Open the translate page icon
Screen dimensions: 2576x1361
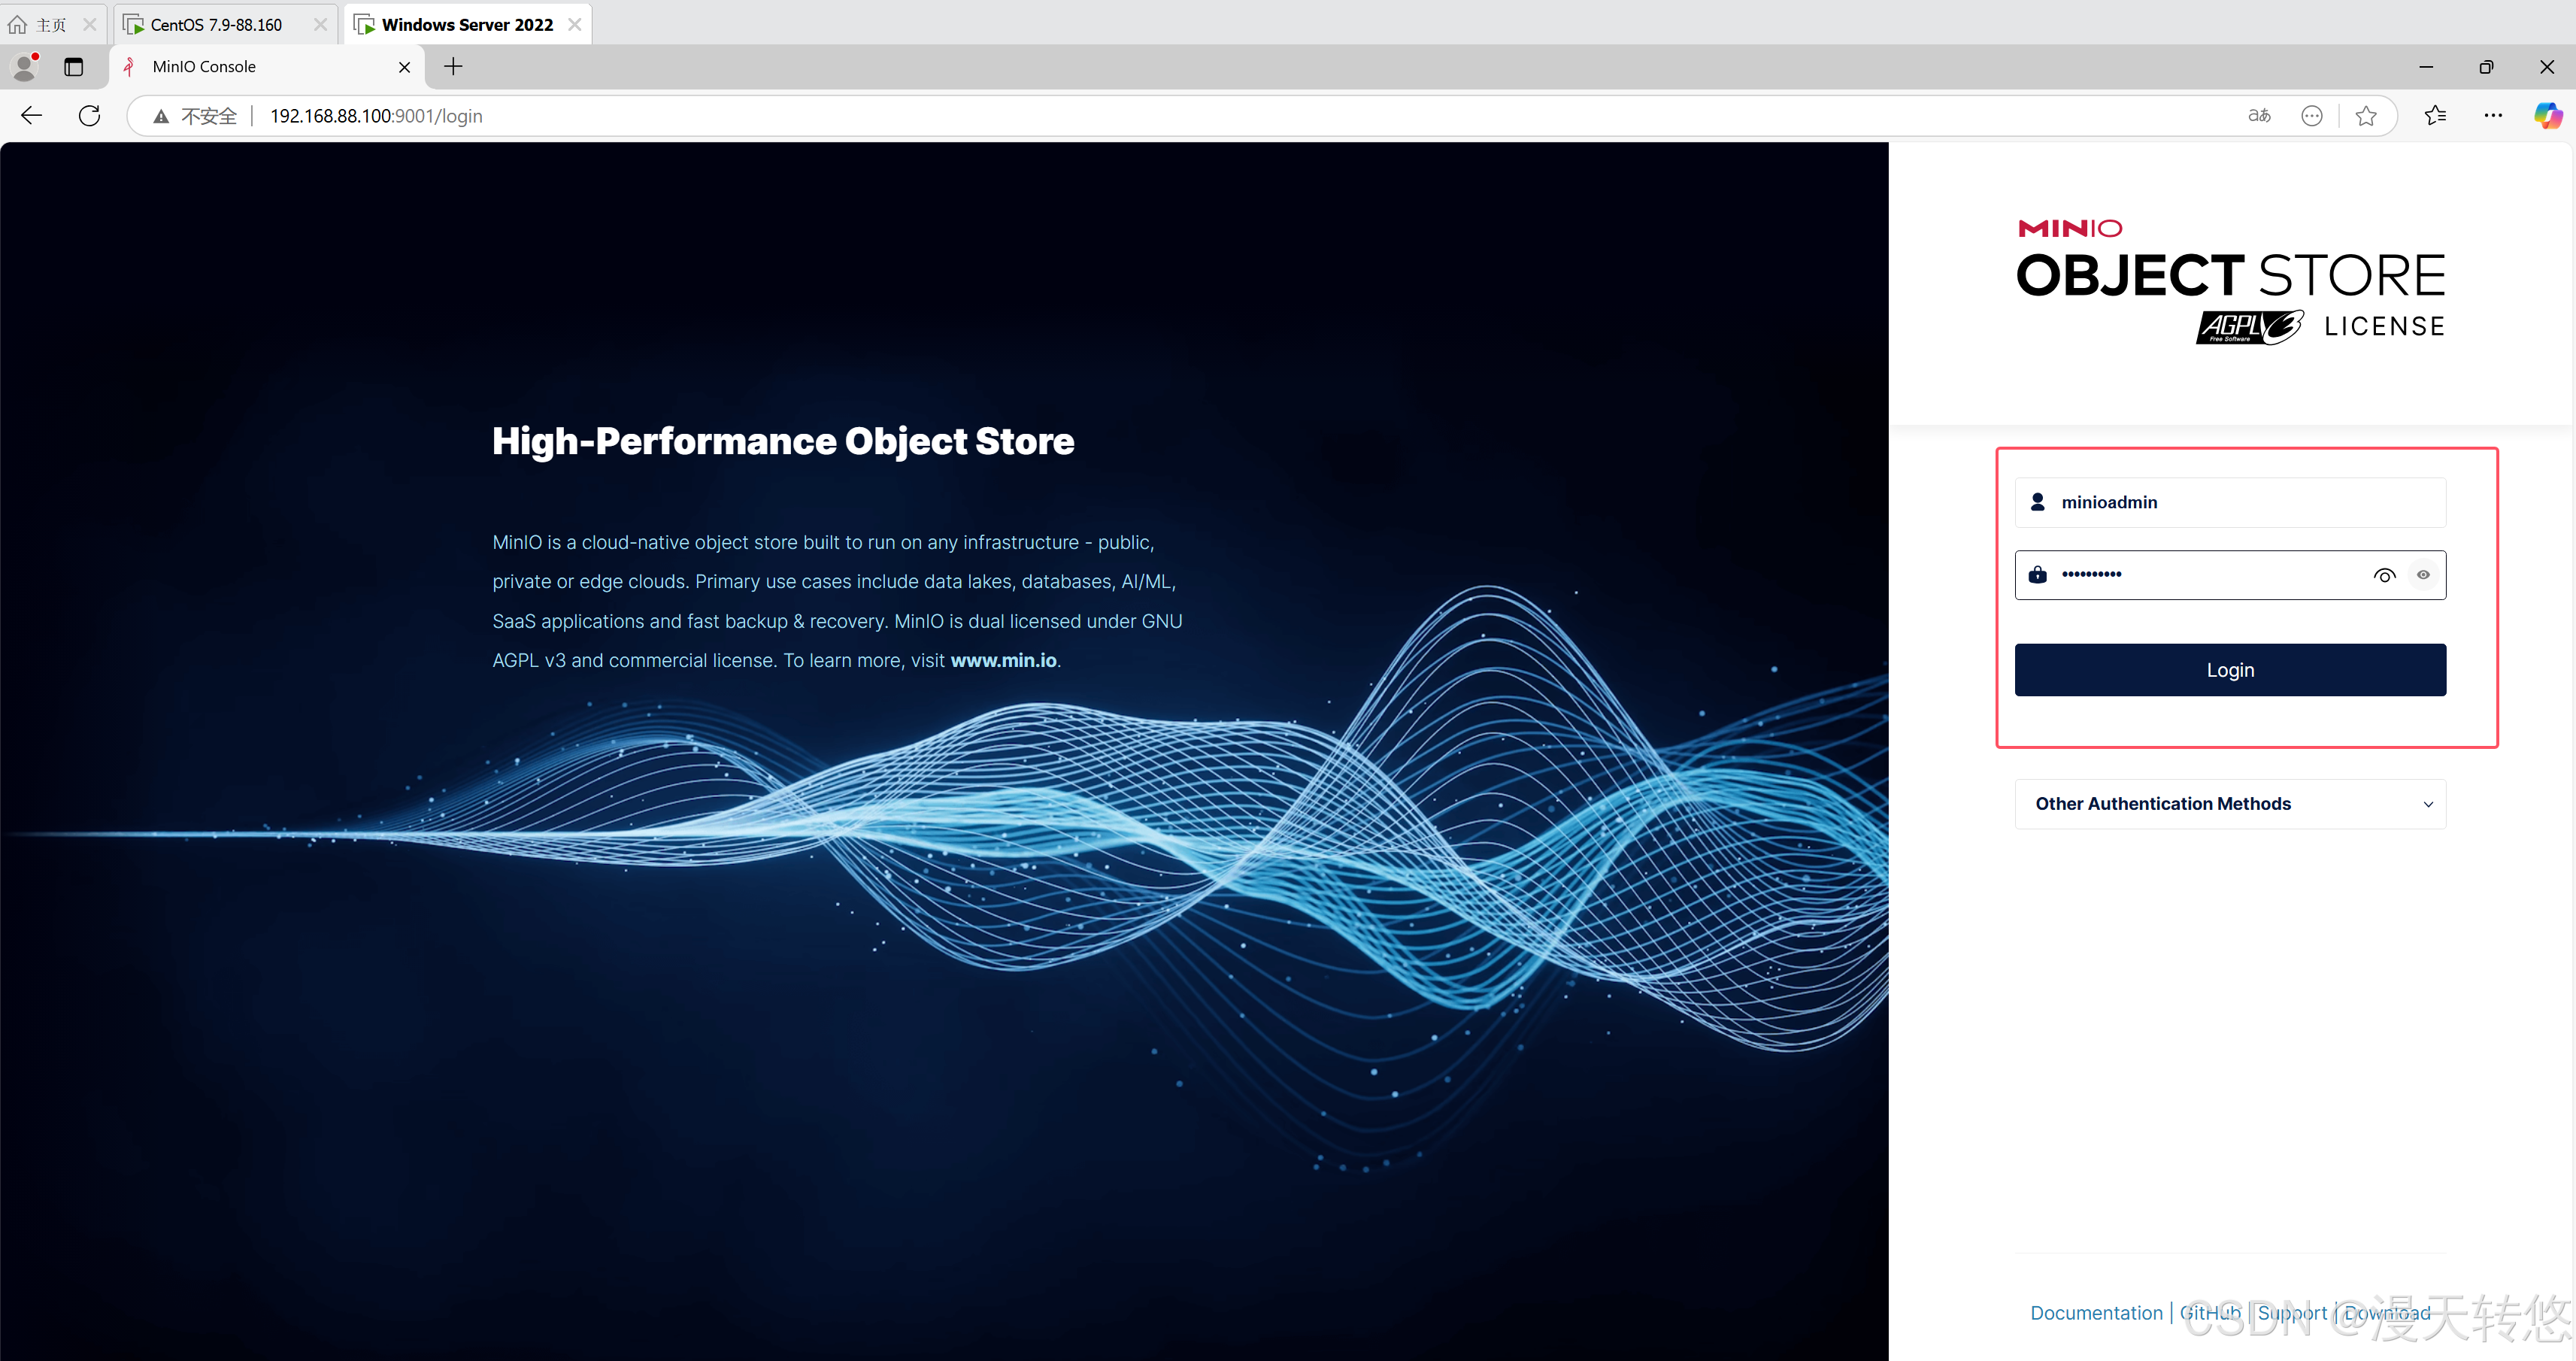[x=2259, y=116]
